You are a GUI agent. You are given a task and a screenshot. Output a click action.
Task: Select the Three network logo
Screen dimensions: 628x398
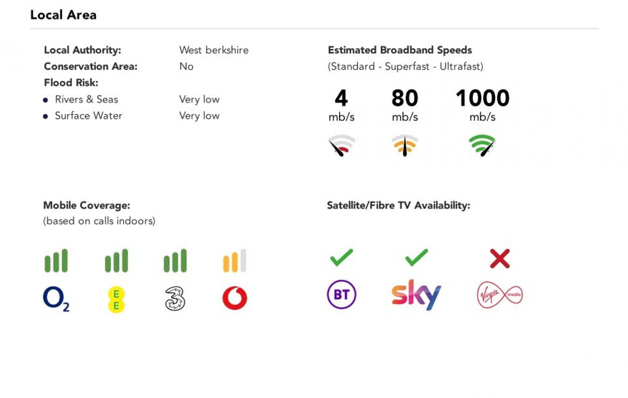(175, 298)
